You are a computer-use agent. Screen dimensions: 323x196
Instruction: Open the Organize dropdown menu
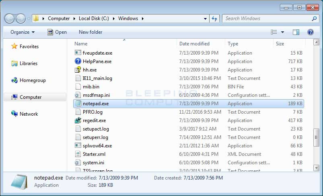pyautogui.click(x=23, y=32)
